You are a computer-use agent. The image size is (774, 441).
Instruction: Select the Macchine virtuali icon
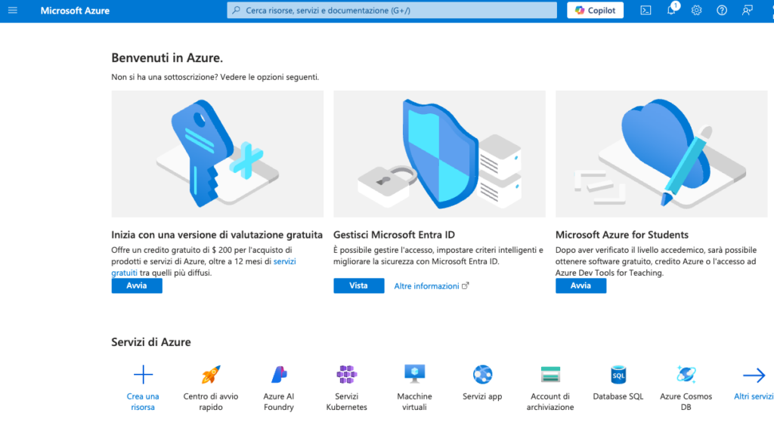click(413, 375)
